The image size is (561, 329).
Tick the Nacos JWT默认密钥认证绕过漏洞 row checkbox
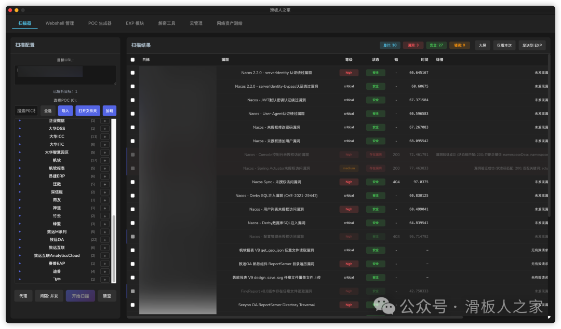pos(133,100)
